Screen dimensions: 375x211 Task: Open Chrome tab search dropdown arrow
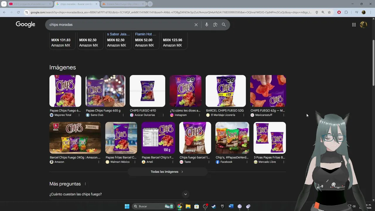4,4
